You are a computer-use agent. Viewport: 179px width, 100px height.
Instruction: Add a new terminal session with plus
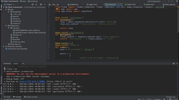point(23,64)
